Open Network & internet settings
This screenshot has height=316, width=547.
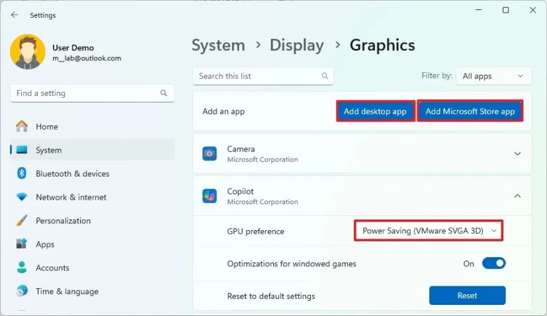tap(93, 197)
